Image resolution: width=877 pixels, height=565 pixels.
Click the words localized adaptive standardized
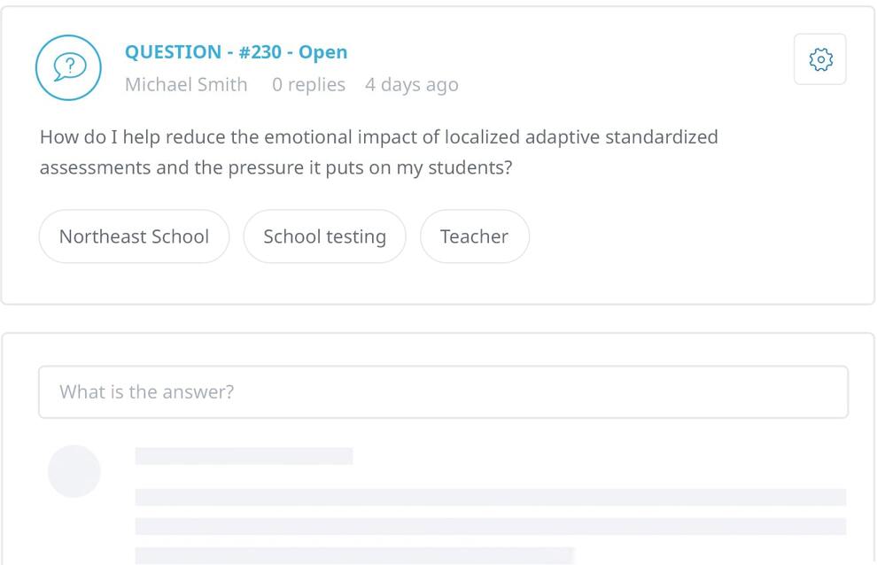point(581,137)
